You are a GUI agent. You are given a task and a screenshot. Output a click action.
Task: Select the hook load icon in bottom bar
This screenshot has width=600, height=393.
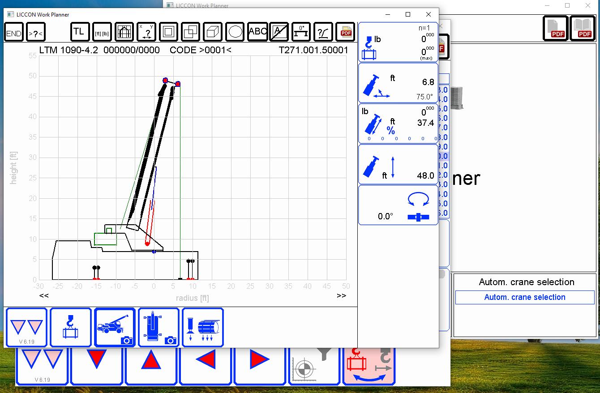pyautogui.click(x=70, y=327)
